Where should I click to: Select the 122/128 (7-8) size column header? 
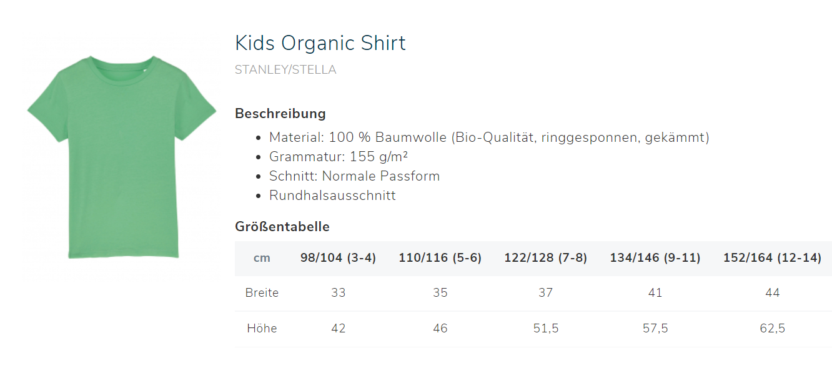point(546,258)
